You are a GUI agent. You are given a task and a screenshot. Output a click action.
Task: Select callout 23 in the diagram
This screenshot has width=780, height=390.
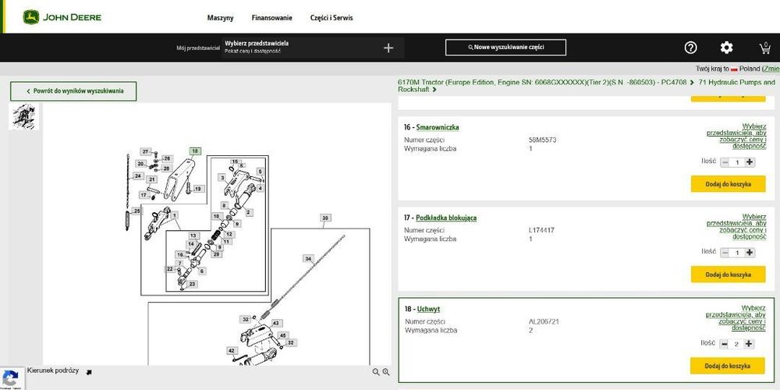[x=192, y=284]
